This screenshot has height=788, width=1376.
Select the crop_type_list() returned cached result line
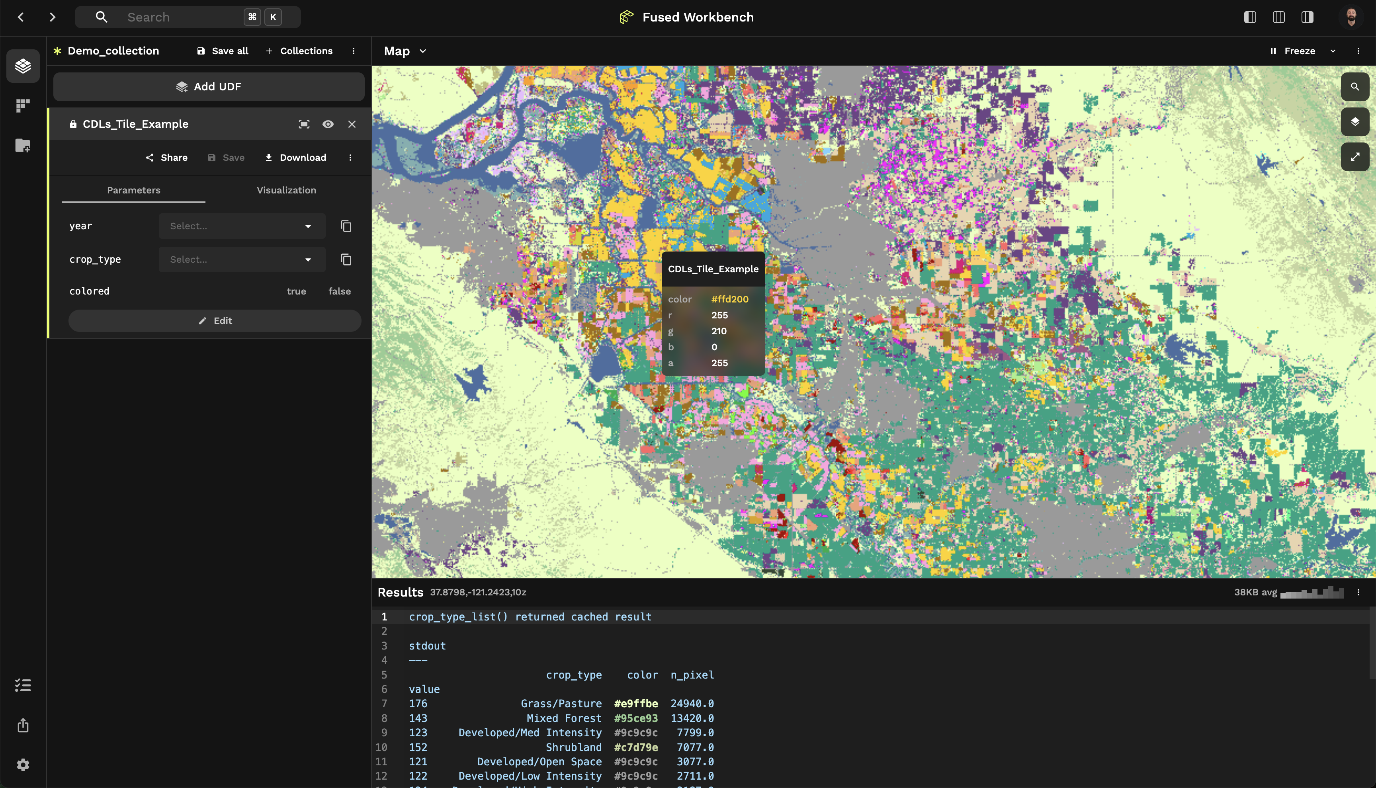click(530, 617)
